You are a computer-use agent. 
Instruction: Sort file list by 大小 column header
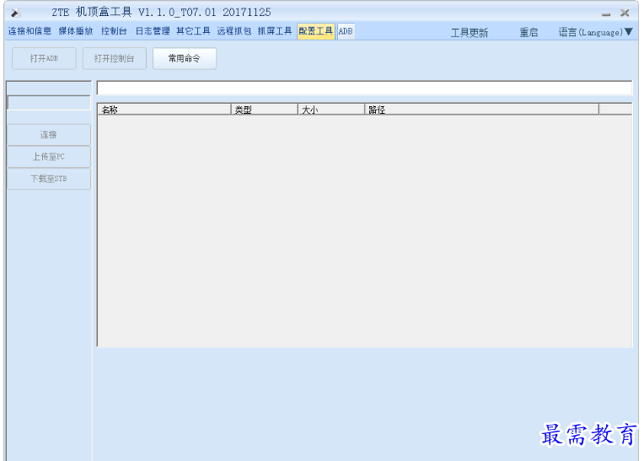[x=331, y=110]
